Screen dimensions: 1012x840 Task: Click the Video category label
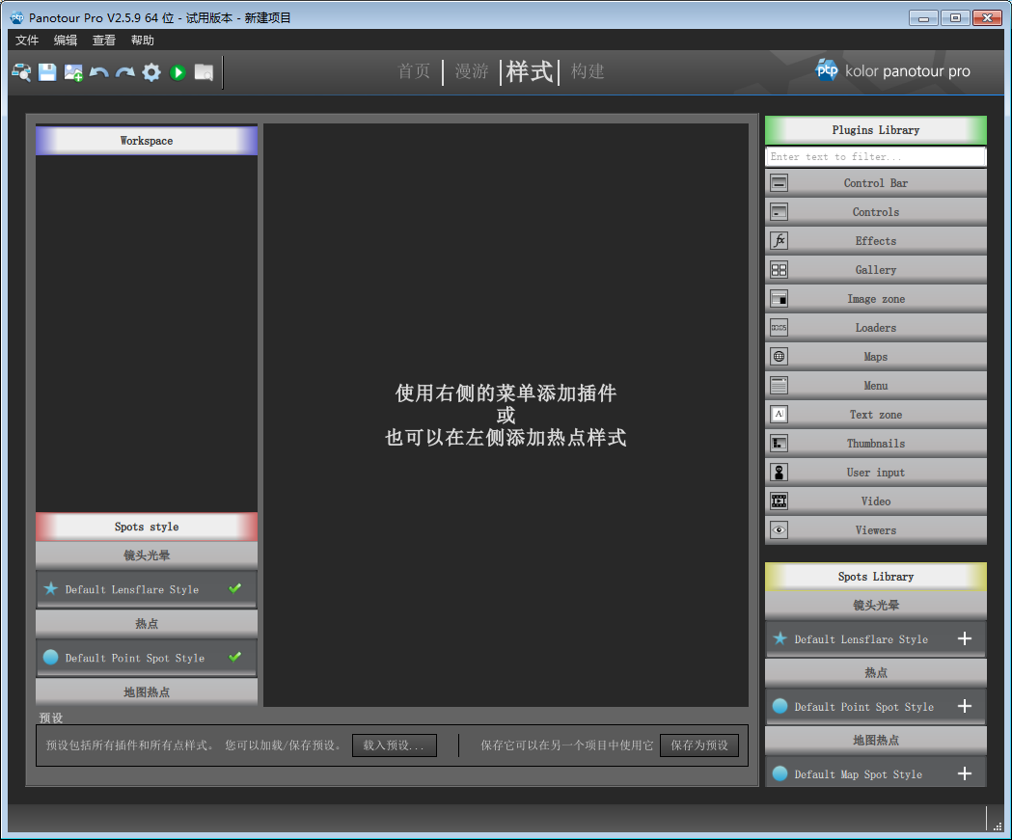pos(876,501)
